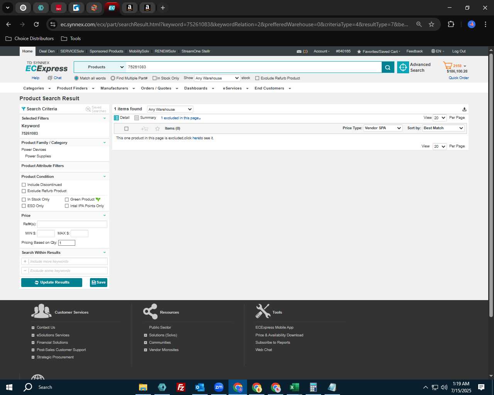Viewport: 494px width, 395px height.
Task: Check select-all box in items header
Action: (126, 128)
